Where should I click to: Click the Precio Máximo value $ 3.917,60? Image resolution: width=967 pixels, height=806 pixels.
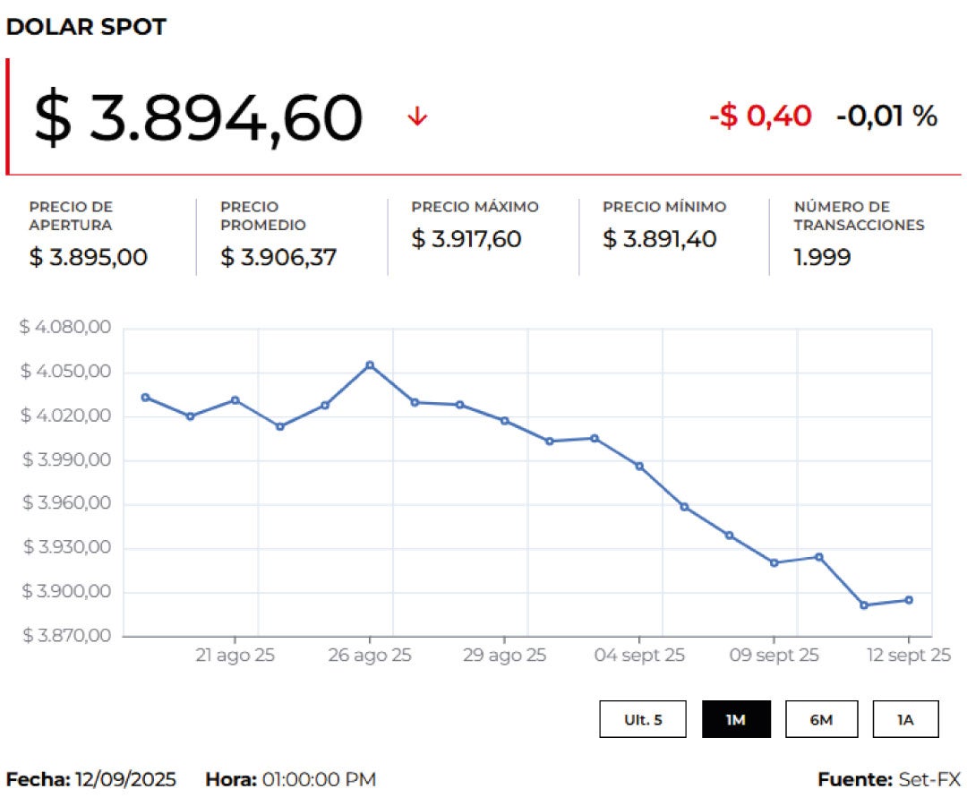pyautogui.click(x=466, y=239)
